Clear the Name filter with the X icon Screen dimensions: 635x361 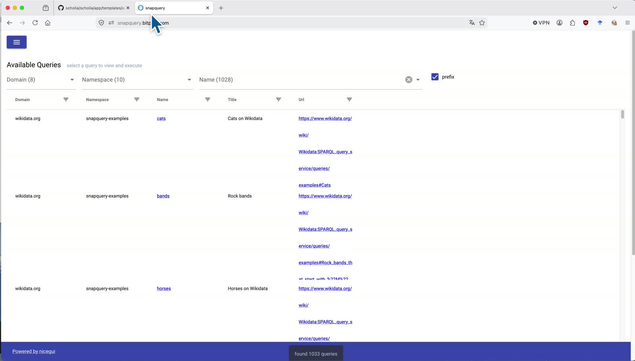(409, 80)
